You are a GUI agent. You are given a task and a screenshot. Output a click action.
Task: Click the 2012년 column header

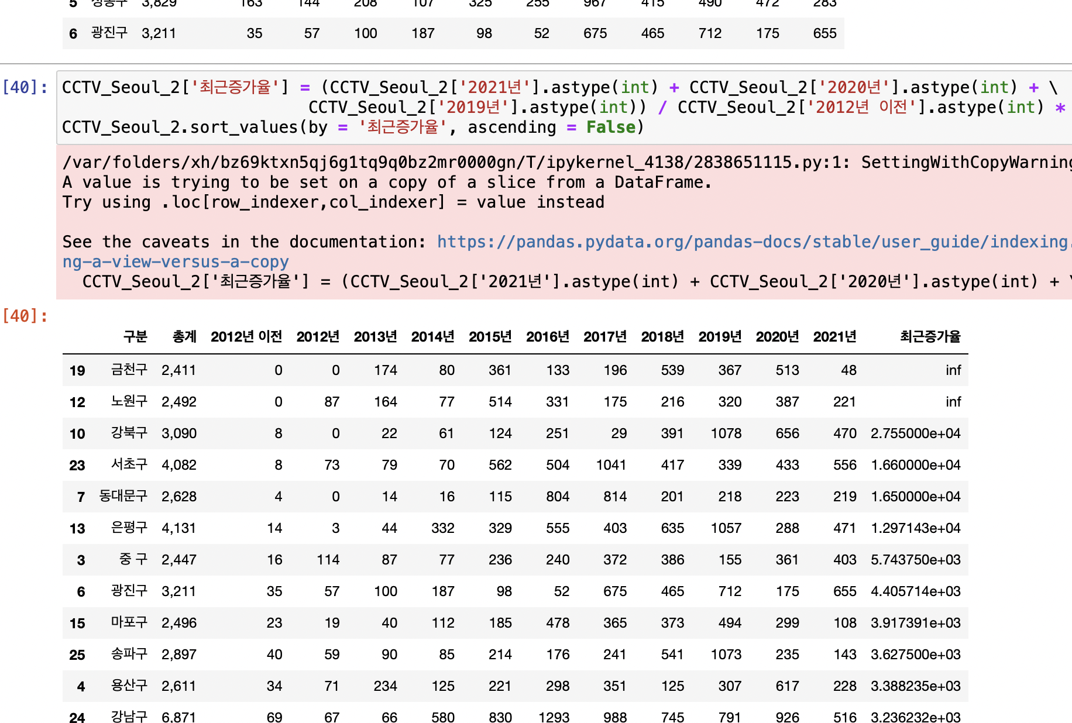(x=318, y=336)
